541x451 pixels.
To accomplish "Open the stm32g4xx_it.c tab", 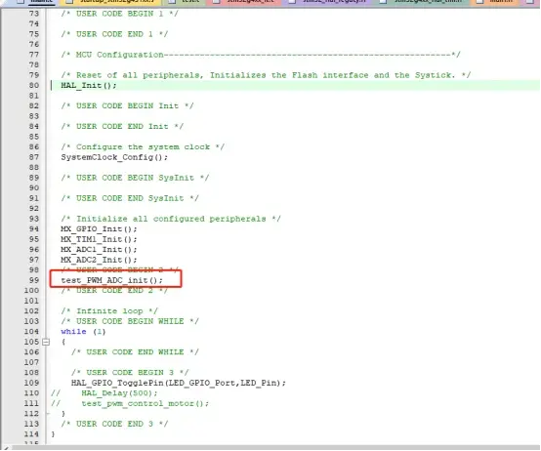I will point(251,2).
